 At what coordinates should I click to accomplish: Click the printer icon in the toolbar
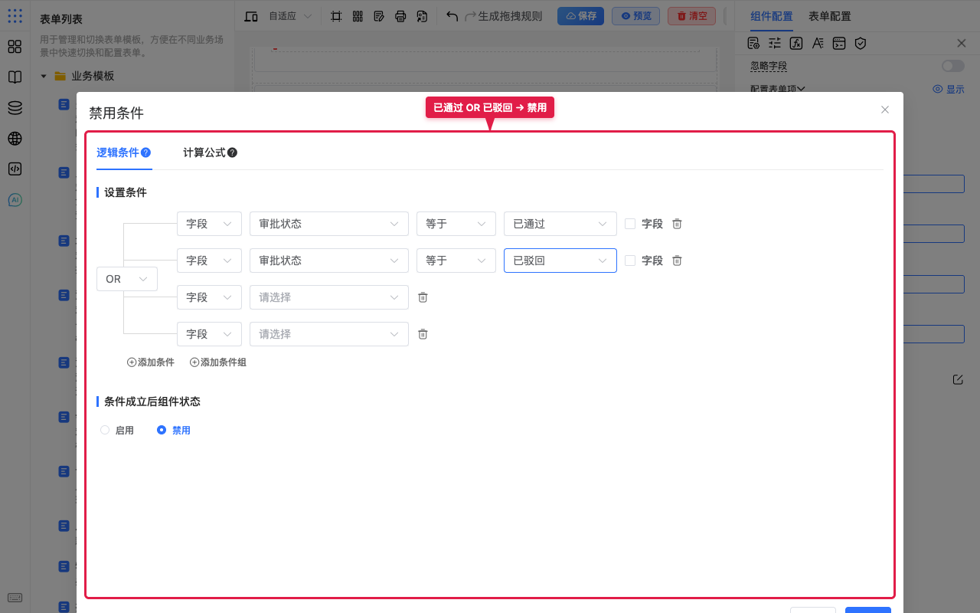[x=400, y=16]
